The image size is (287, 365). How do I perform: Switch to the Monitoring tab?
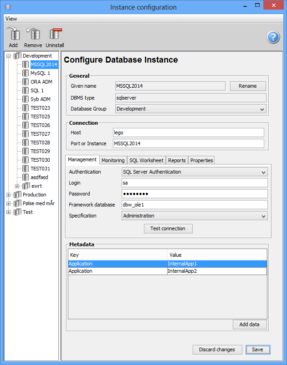click(x=113, y=160)
